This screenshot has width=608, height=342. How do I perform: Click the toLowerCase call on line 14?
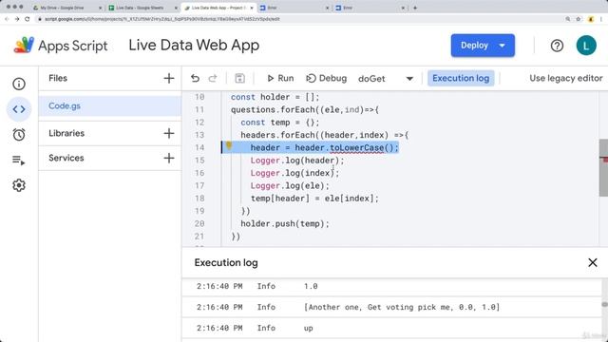coord(364,148)
